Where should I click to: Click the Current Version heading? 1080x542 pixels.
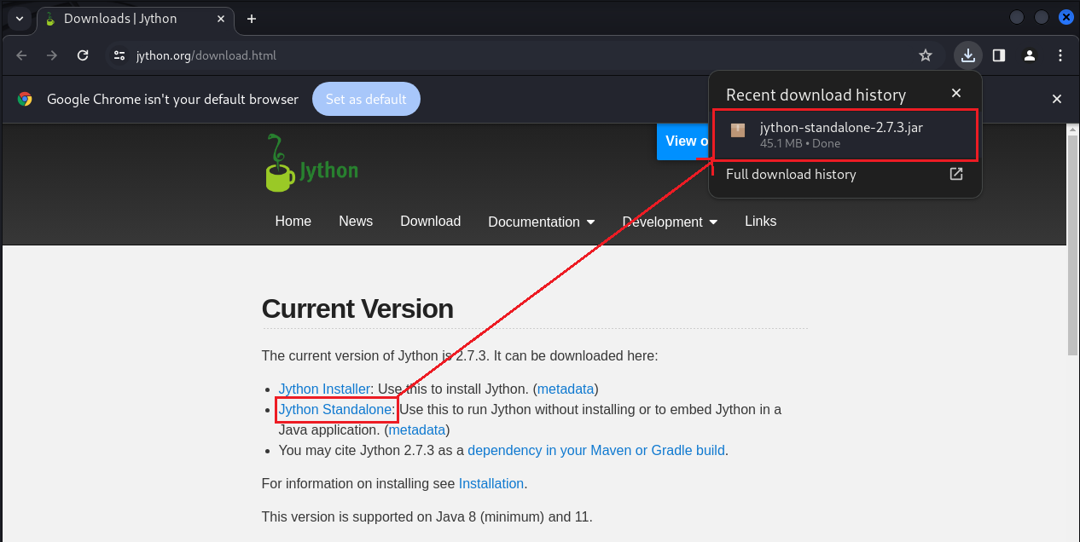click(x=357, y=308)
